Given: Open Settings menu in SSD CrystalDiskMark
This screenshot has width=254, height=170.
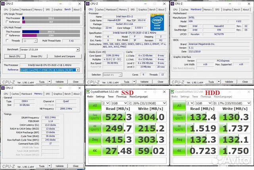Looking at the screenshot, I should tap(100, 97).
